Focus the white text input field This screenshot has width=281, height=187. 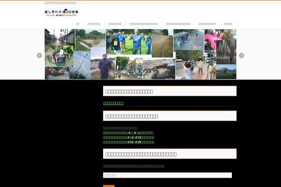167,175
